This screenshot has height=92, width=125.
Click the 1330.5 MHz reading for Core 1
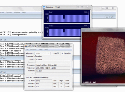(86, 12)
